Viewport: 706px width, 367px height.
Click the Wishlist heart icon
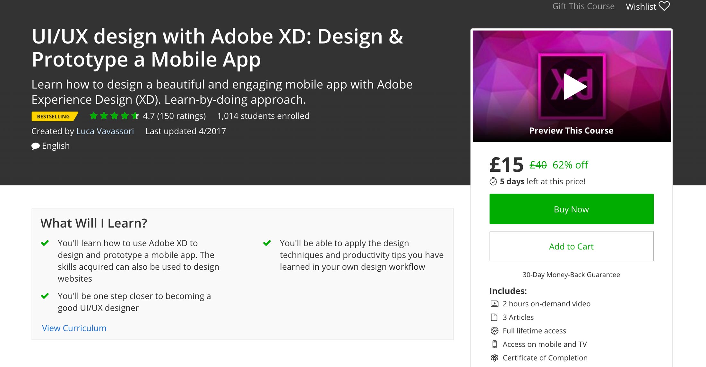664,6
